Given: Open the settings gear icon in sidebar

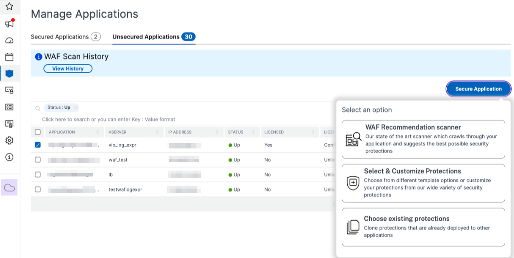Looking at the screenshot, I should 9,140.
